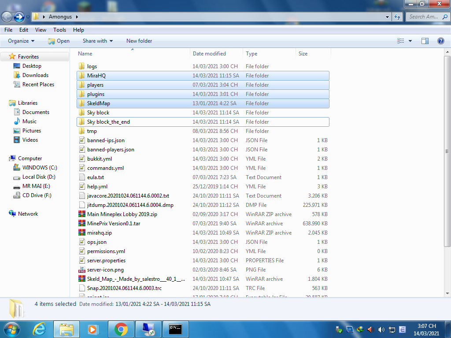Select Main Mineplex Lobby 2019.zip archive icon
451x338 pixels.
[x=81, y=214]
